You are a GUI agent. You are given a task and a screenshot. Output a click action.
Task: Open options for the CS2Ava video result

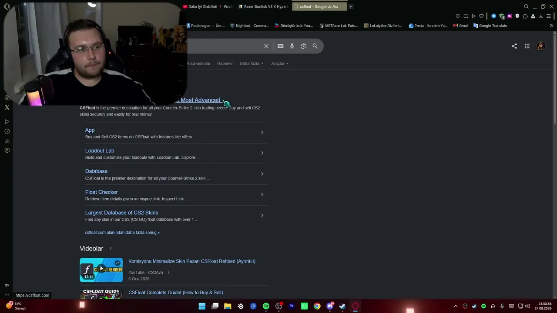(x=169, y=273)
